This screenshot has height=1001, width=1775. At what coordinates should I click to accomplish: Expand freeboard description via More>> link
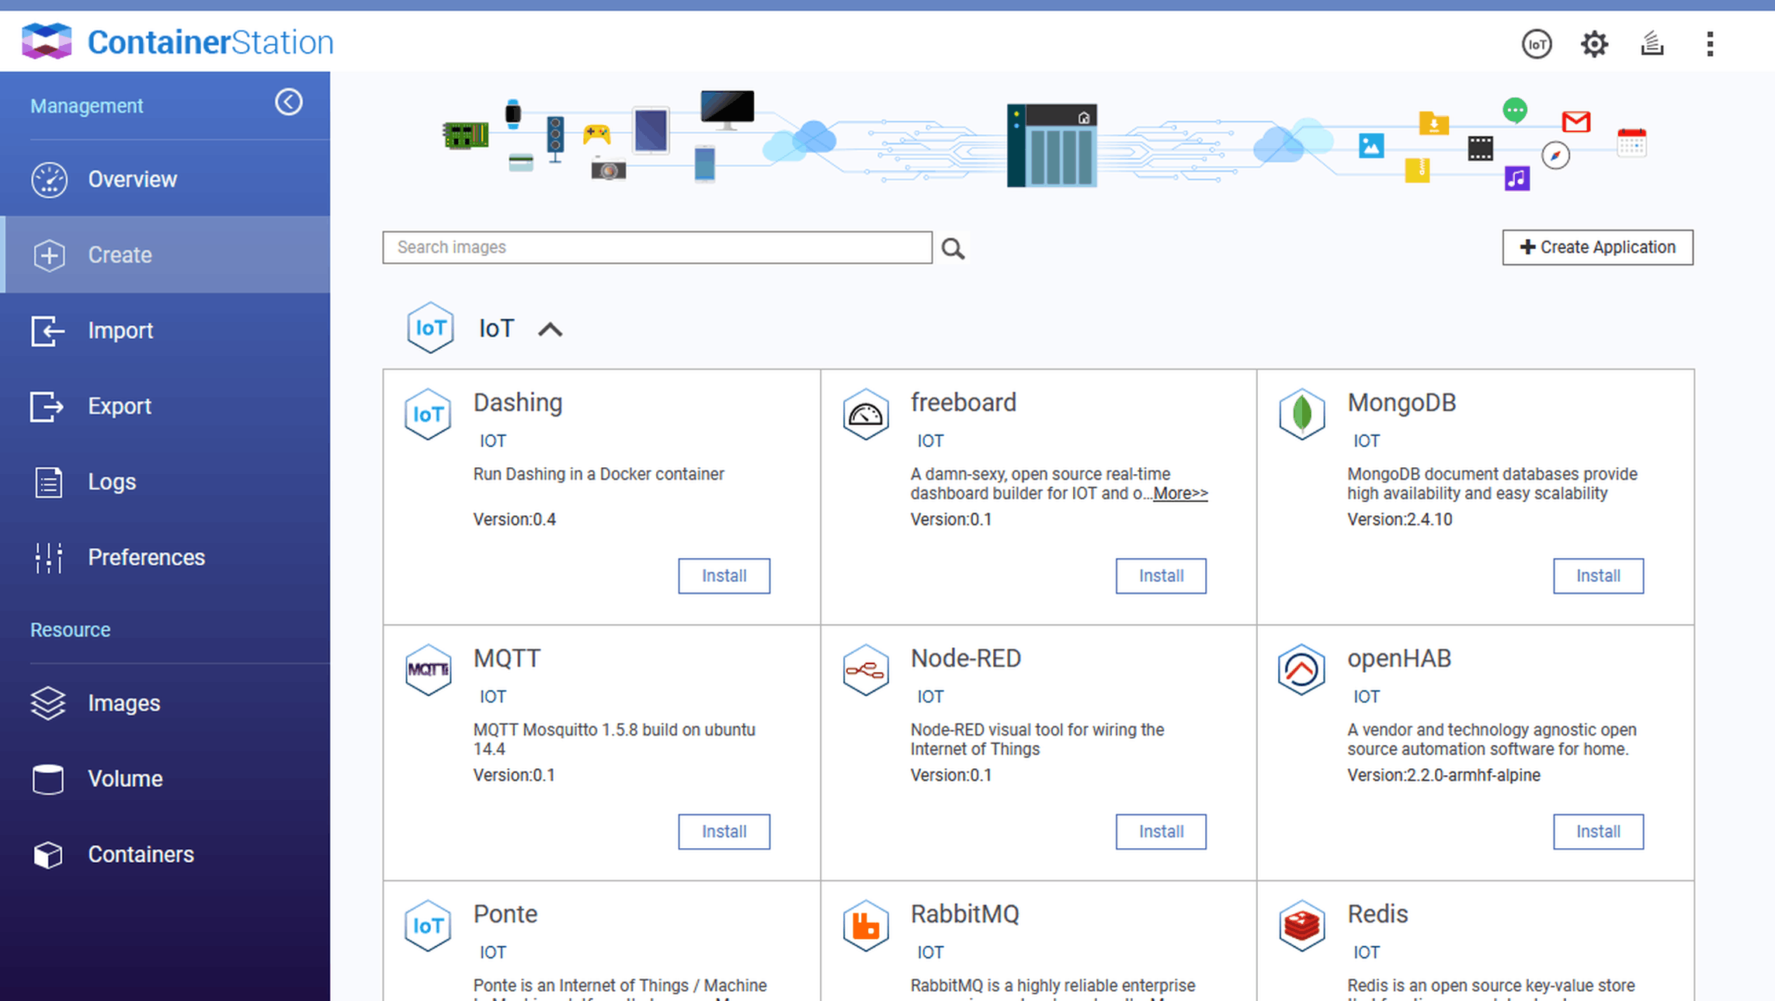point(1180,494)
